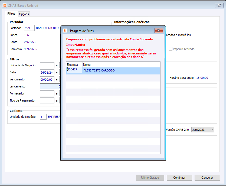Viewport: 226px width, 186px height.
Task: Click the first Unidade de Negócio filter field
Action: point(47,65)
